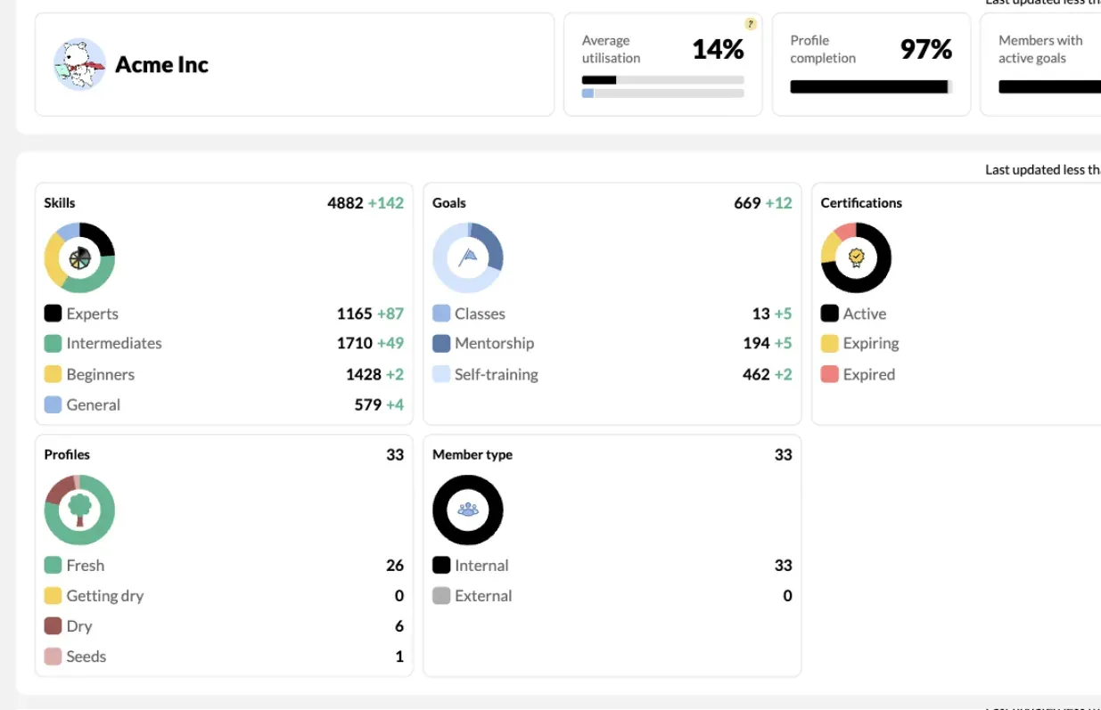Click the 97% profile completion value

coord(926,50)
